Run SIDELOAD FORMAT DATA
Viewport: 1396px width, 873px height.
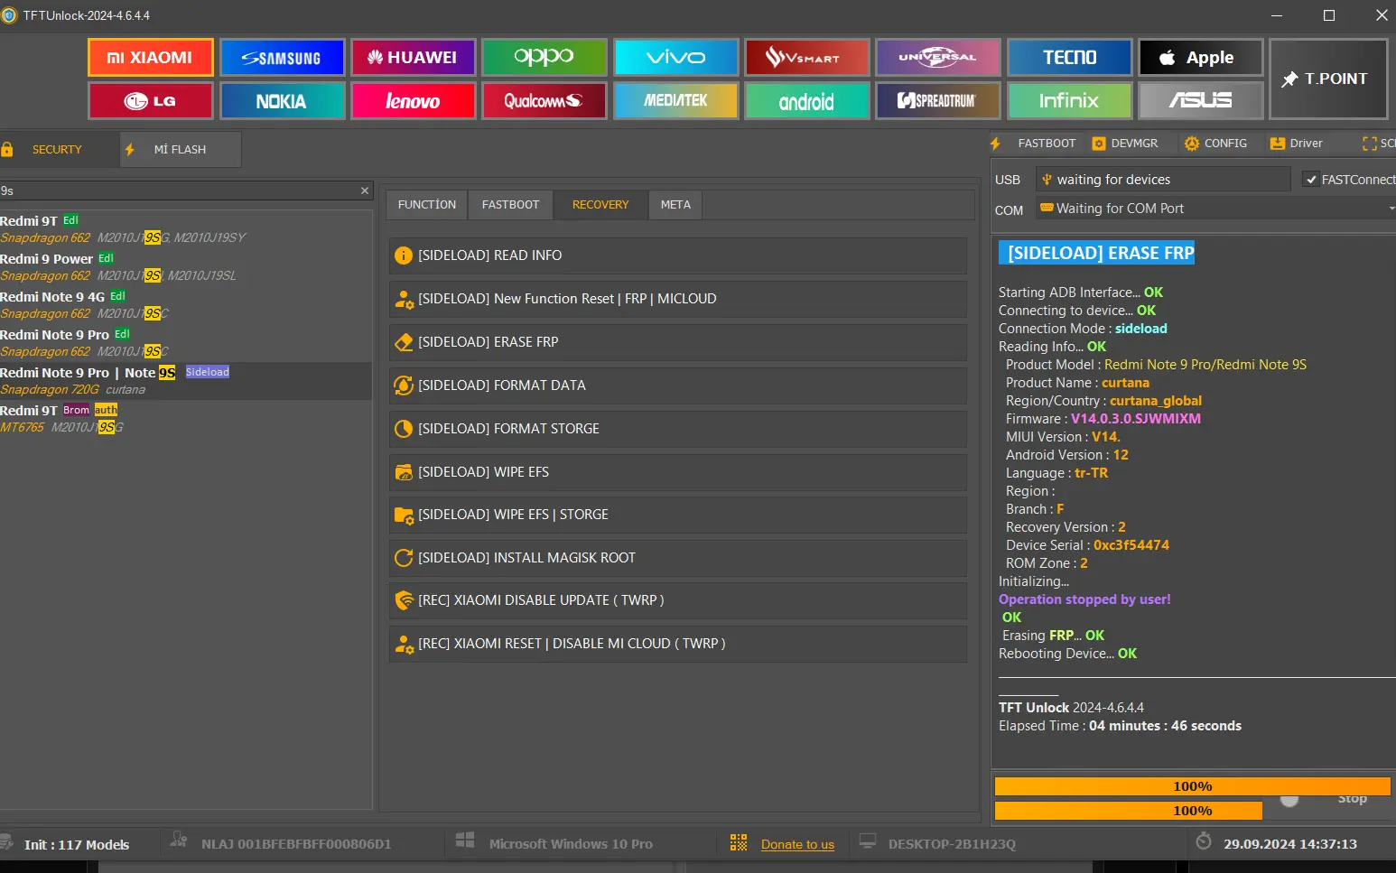pyautogui.click(x=678, y=385)
